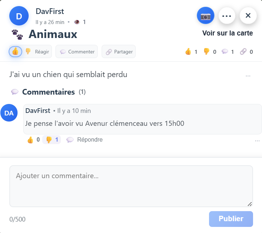262x233 pixels.
Task: Click the share link count icon
Action: tap(243, 52)
